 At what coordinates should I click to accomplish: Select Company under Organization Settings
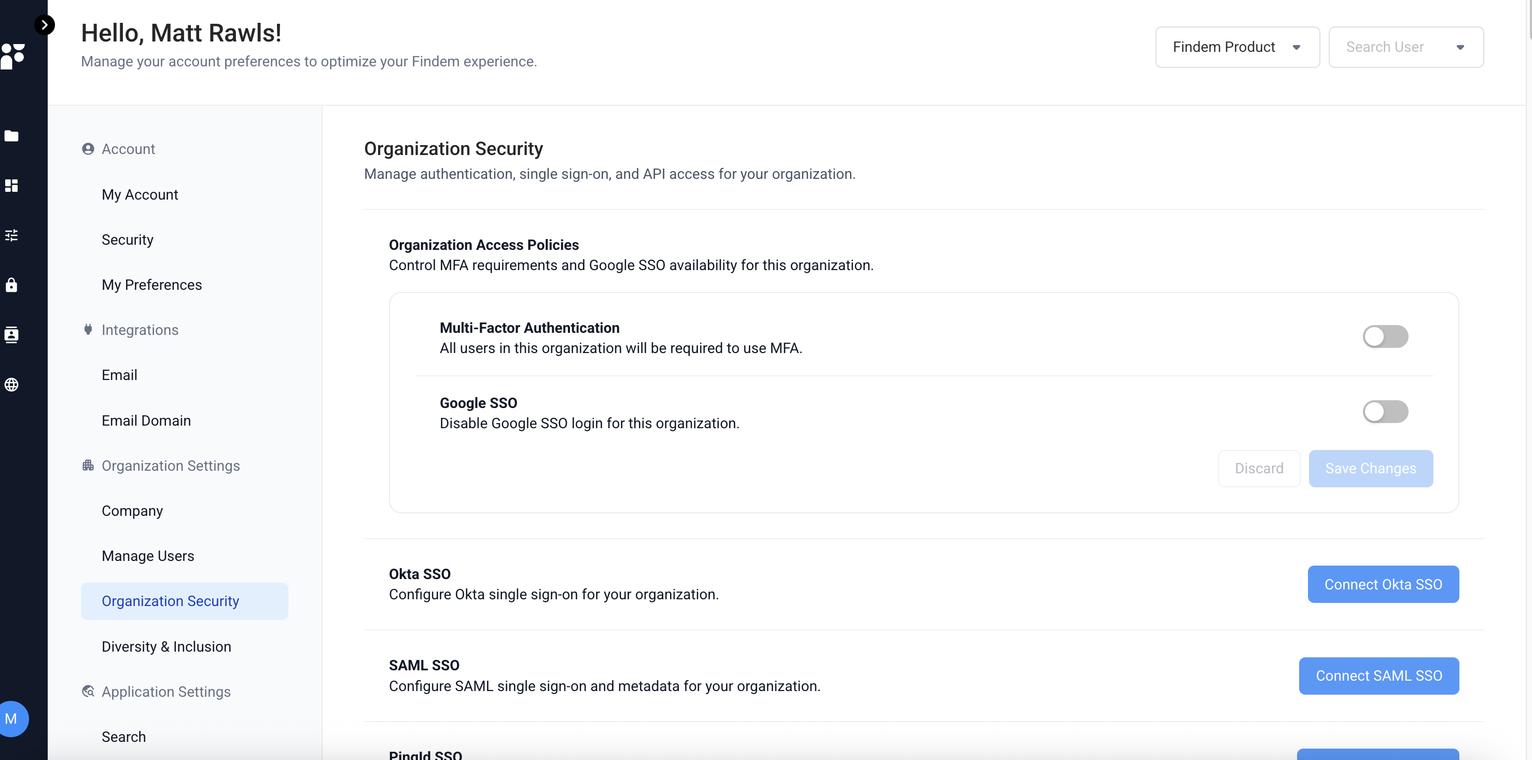[x=132, y=511]
